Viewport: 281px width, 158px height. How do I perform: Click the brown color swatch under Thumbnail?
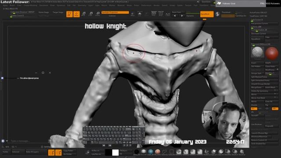[228, 16]
